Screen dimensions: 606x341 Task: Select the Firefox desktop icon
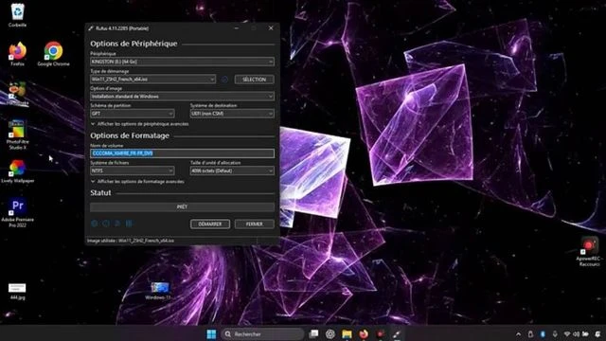click(x=17, y=54)
